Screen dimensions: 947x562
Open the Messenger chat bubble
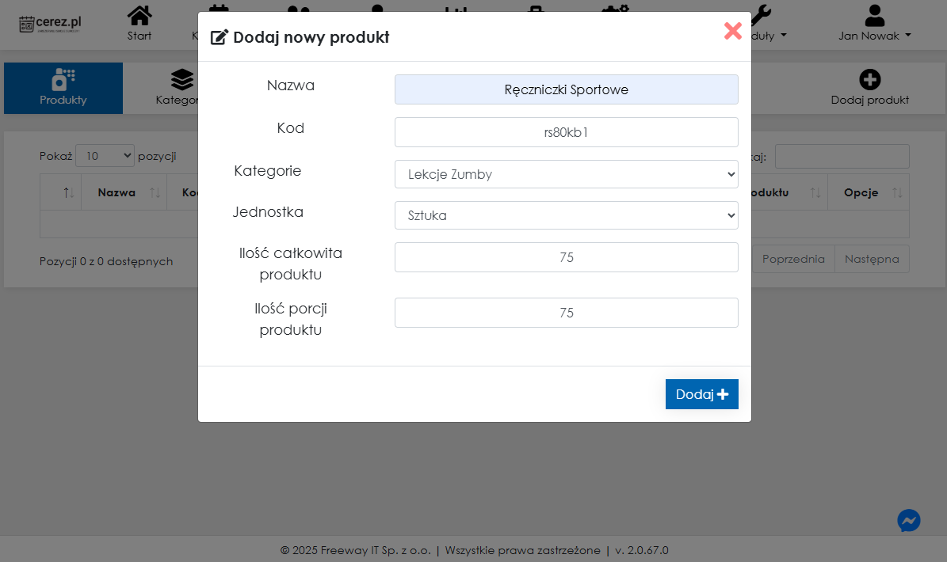908,521
